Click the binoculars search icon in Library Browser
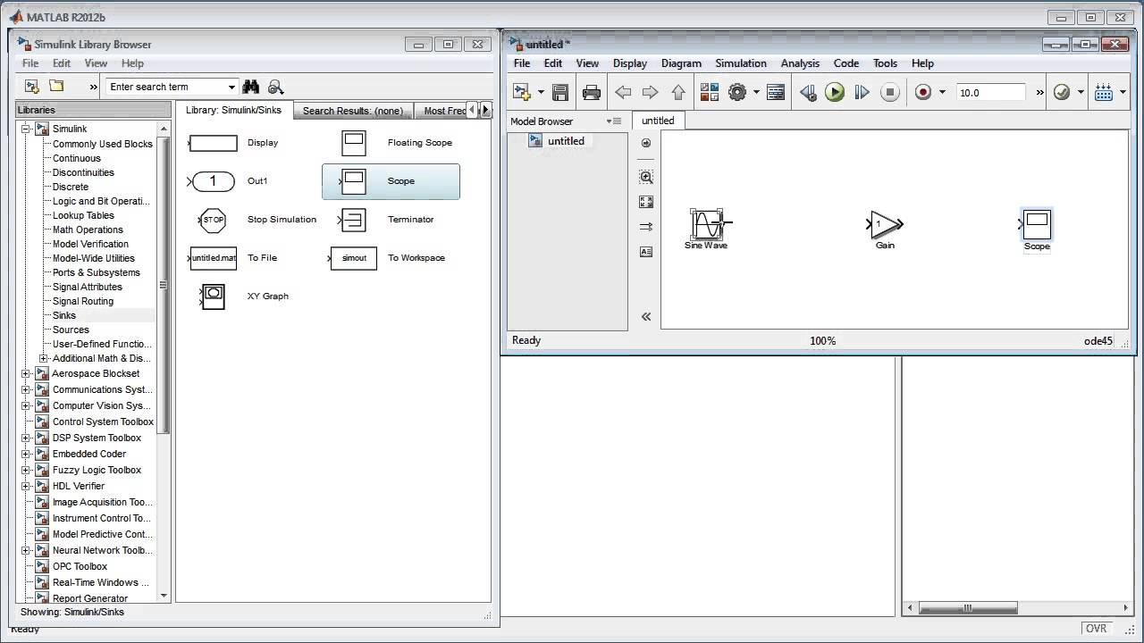The width and height of the screenshot is (1144, 643). pos(251,87)
